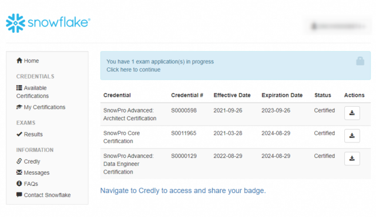Image resolution: width=376 pixels, height=217 pixels.
Task: Open the Home page from the sidebar
Action: tap(28, 60)
